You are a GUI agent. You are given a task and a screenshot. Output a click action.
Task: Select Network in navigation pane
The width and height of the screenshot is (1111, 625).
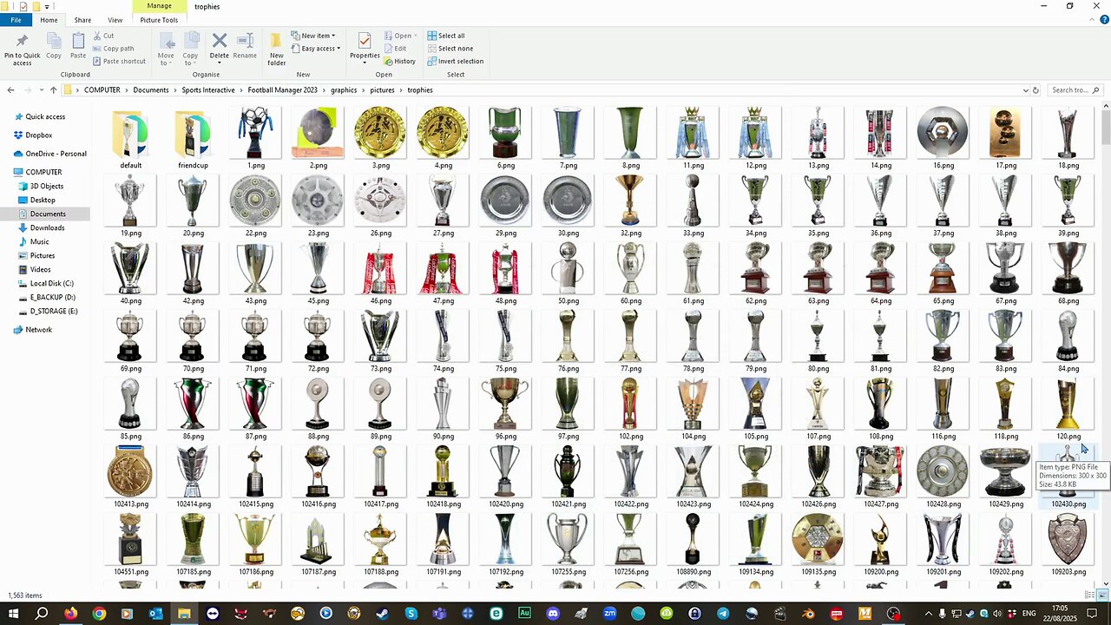pos(38,330)
